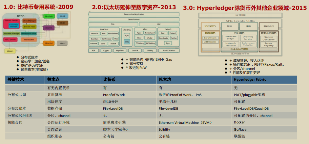Screen dimensions: 309x144
Task: Select the "Crypto" box
Action: coord(106,51)
